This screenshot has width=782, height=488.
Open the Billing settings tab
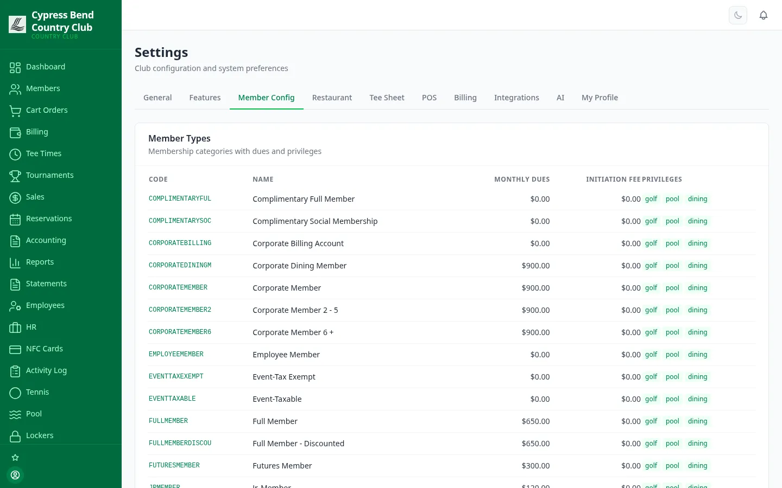[465, 98]
